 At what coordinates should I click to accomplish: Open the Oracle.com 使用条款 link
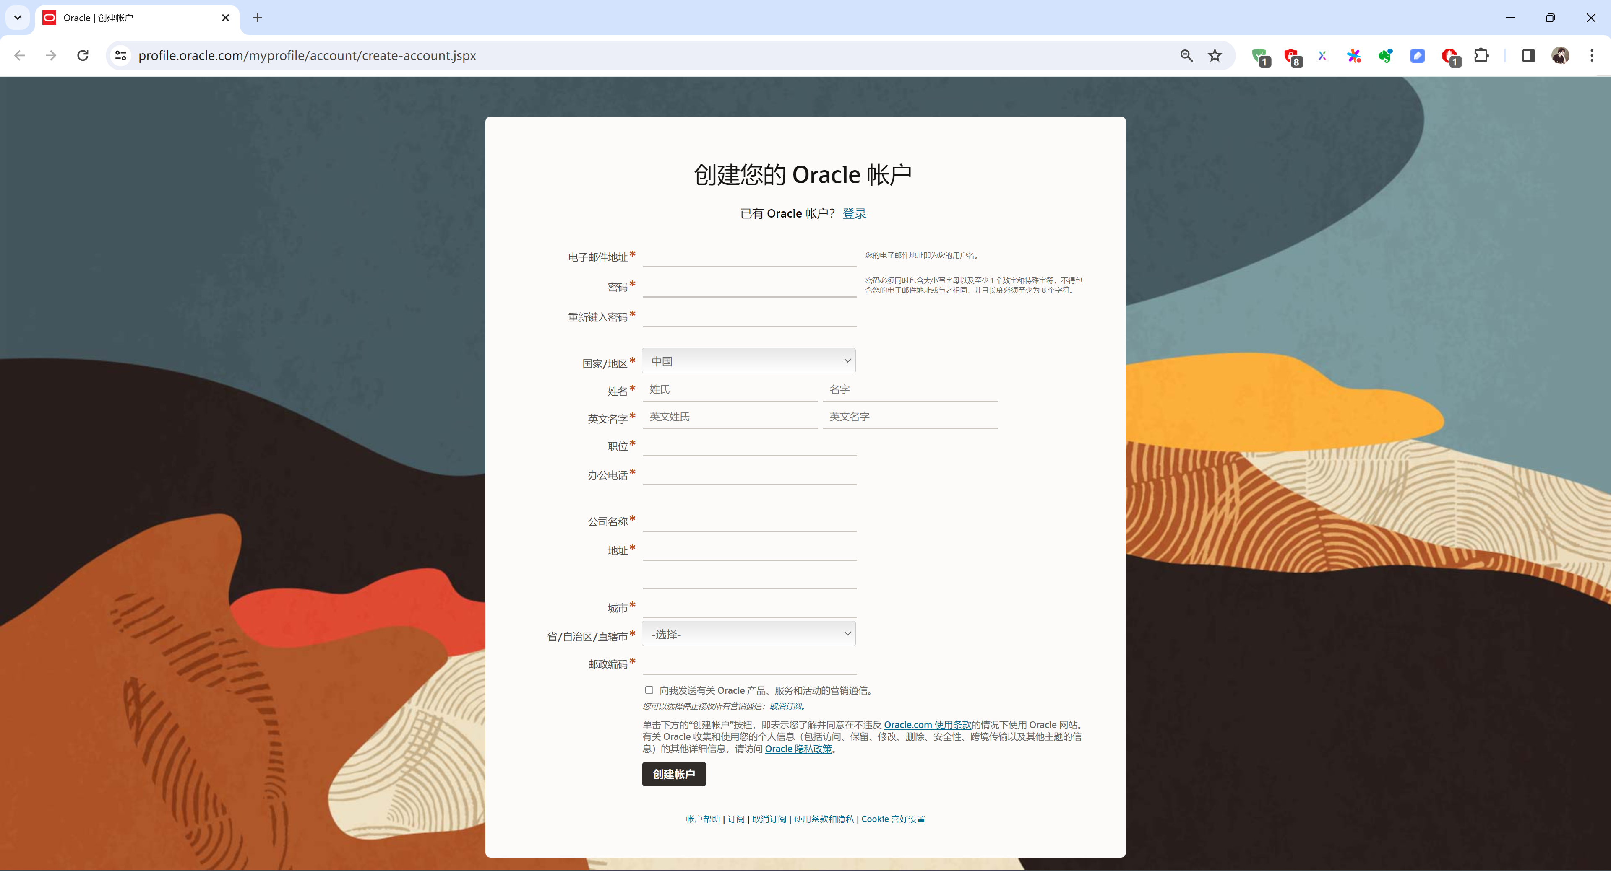[x=928, y=725]
